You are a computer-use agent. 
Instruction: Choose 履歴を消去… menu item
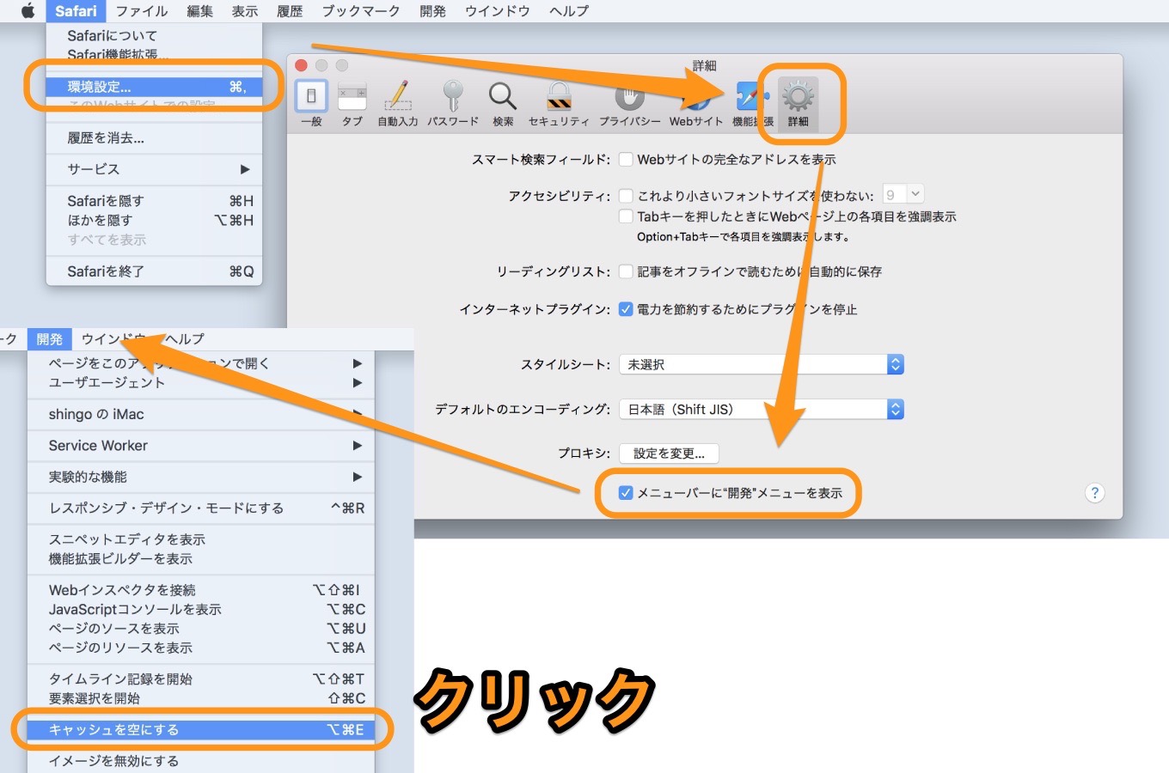coord(154,137)
